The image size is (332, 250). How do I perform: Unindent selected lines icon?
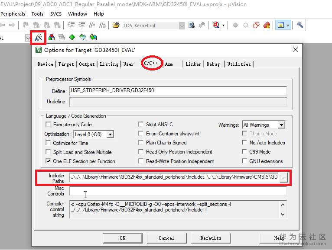click(81, 25)
